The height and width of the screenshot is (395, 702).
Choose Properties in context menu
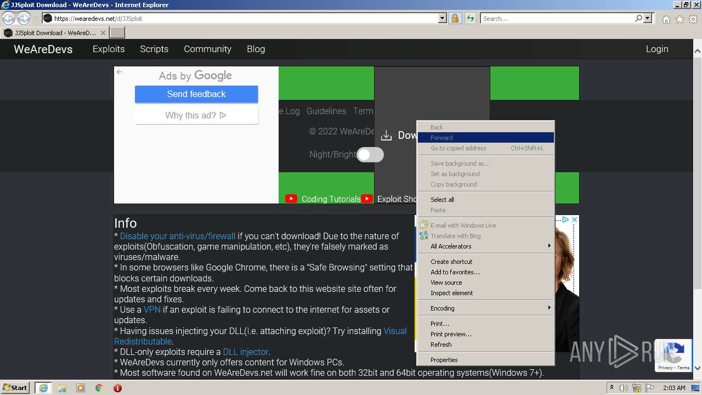click(x=485, y=360)
